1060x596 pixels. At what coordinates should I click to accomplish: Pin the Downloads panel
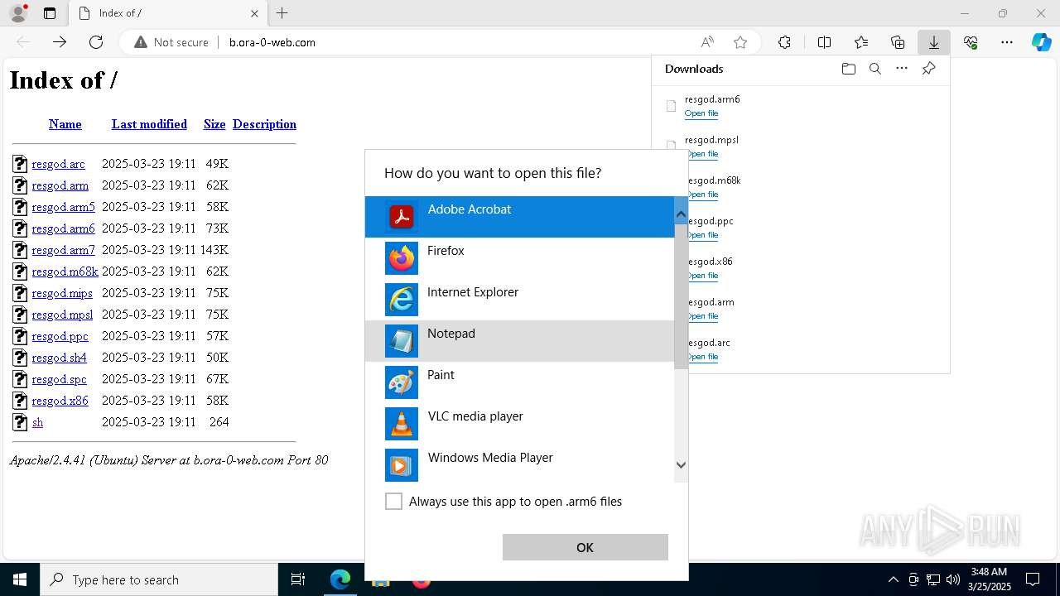click(928, 69)
